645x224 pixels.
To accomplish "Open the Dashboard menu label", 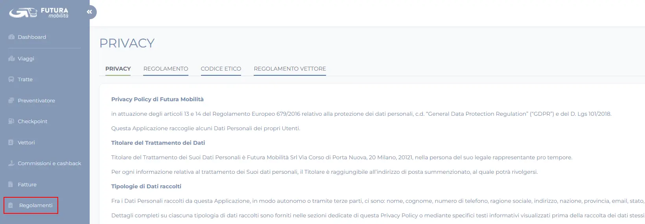I will pos(32,37).
